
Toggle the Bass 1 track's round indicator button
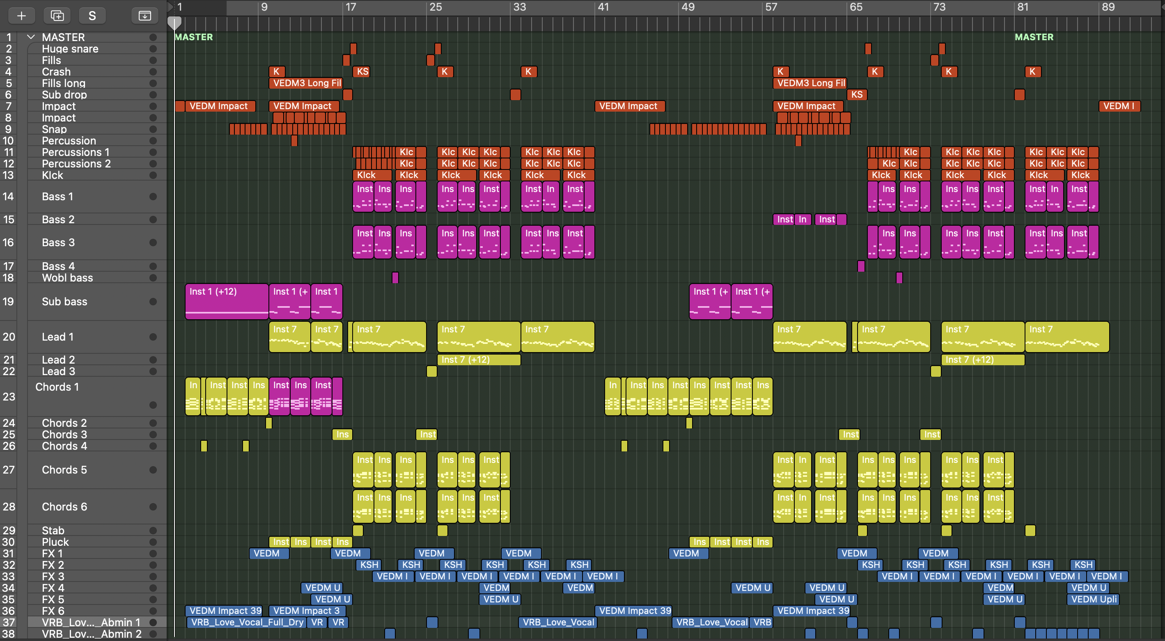tap(153, 197)
